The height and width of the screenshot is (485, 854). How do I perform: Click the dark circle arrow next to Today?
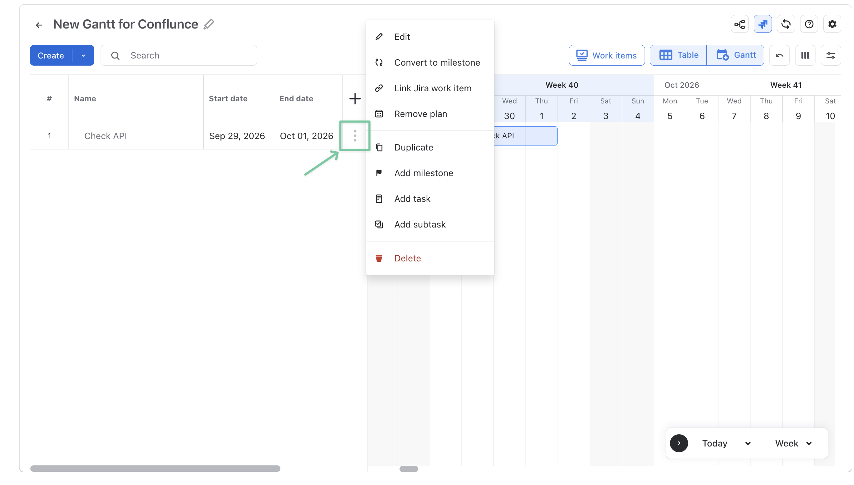pos(679,443)
